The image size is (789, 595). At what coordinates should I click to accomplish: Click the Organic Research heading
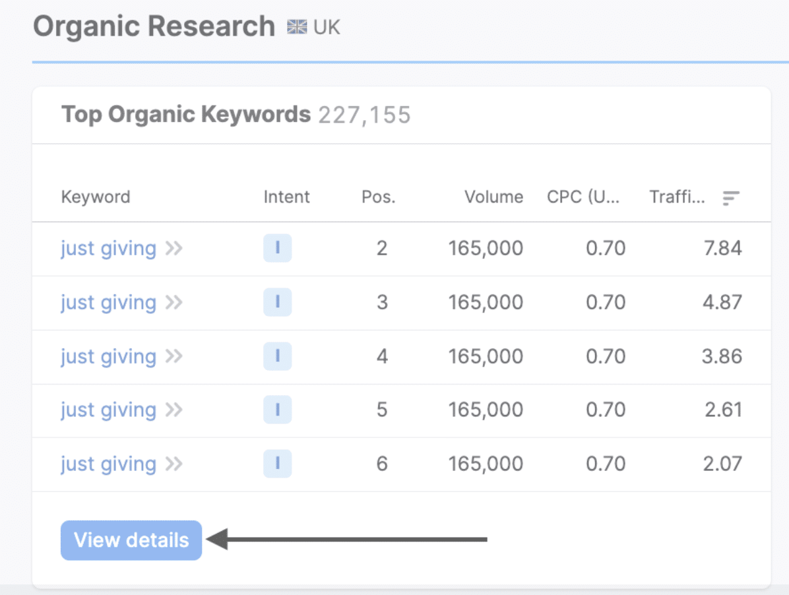(154, 26)
